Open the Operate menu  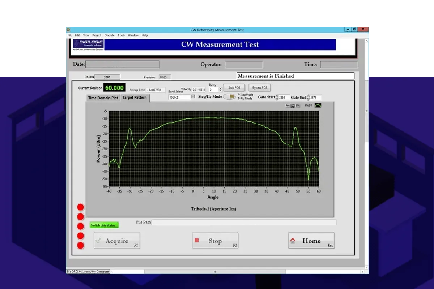coord(110,35)
